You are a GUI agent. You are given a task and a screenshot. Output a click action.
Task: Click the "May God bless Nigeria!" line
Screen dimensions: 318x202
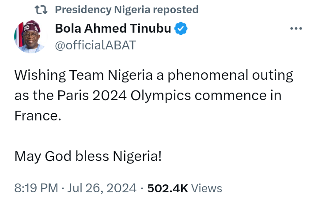[x=88, y=156]
